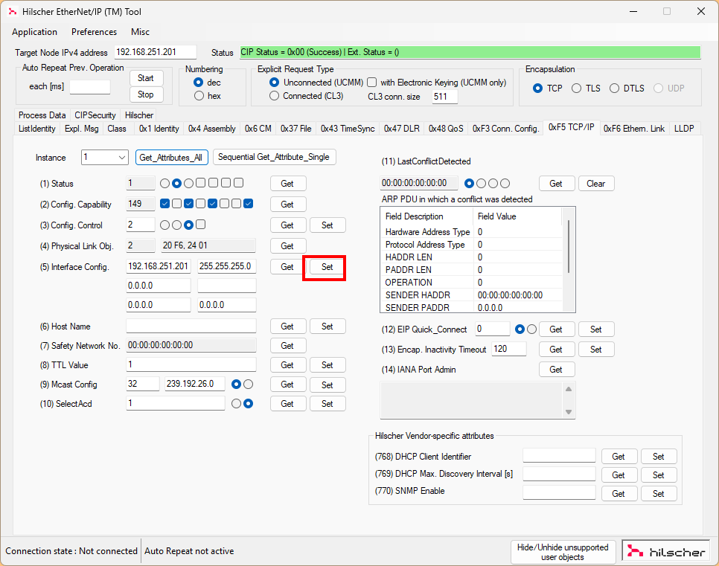719x566 pixels.
Task: Open the Misc menu
Action: pyautogui.click(x=141, y=32)
